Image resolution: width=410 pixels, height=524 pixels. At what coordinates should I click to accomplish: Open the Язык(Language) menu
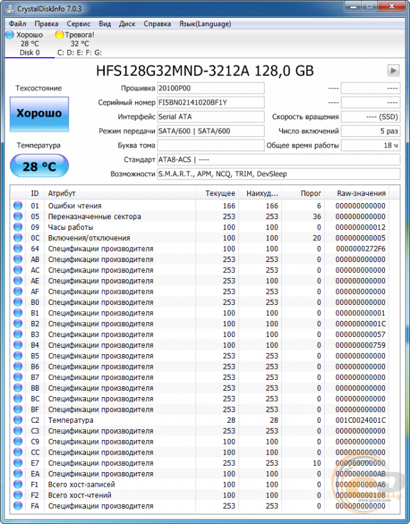coord(205,24)
